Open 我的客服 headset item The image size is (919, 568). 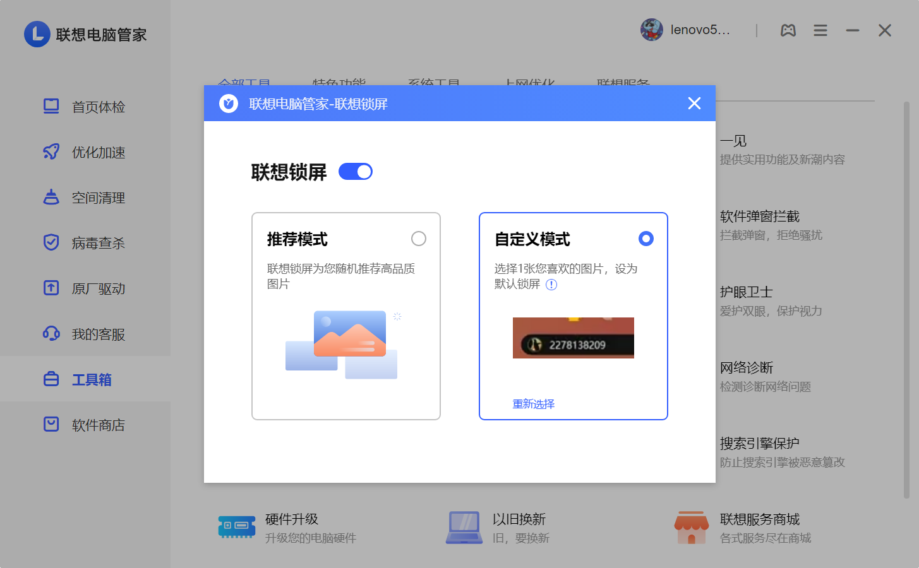[x=85, y=334]
